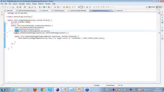Click the editor horizontal scrollbar right arrow
164x92 pixels.
156,82
